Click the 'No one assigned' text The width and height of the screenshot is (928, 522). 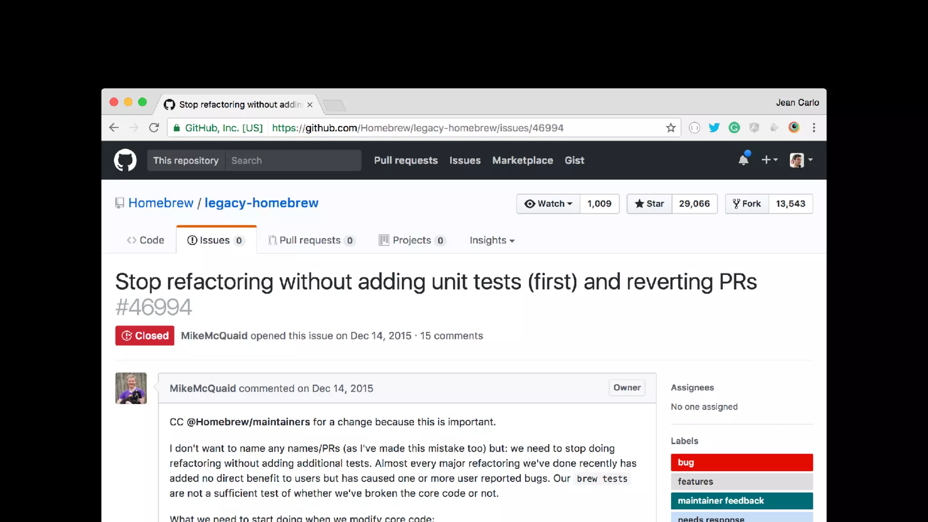point(704,407)
